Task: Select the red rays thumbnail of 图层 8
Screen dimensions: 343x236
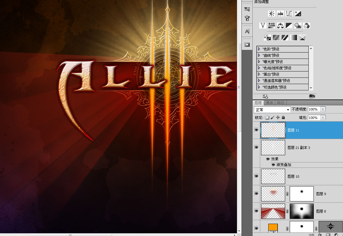Action: click(x=273, y=211)
